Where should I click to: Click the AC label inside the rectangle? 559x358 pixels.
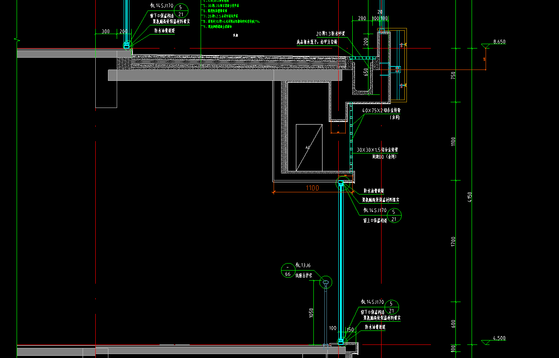(x=307, y=148)
